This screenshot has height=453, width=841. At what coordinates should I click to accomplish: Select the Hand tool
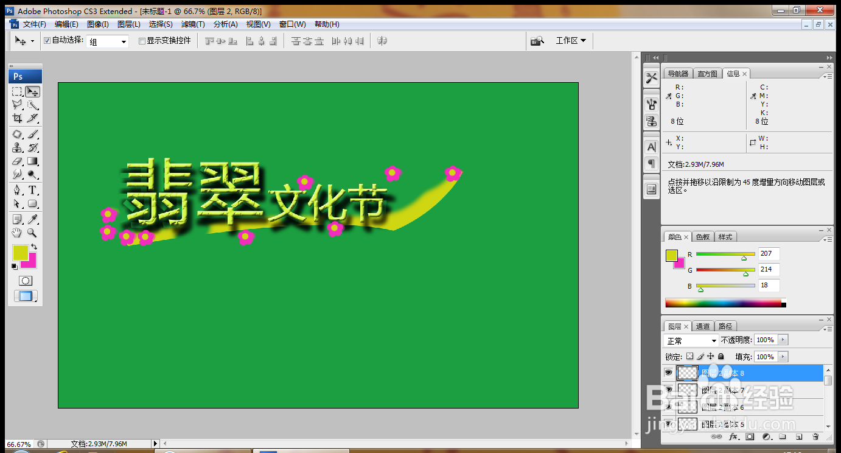(17, 233)
